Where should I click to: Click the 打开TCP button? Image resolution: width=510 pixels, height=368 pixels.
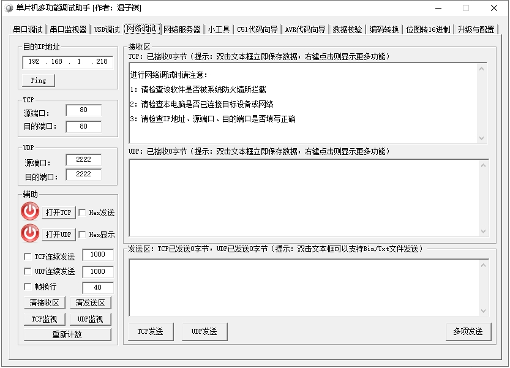59,213
